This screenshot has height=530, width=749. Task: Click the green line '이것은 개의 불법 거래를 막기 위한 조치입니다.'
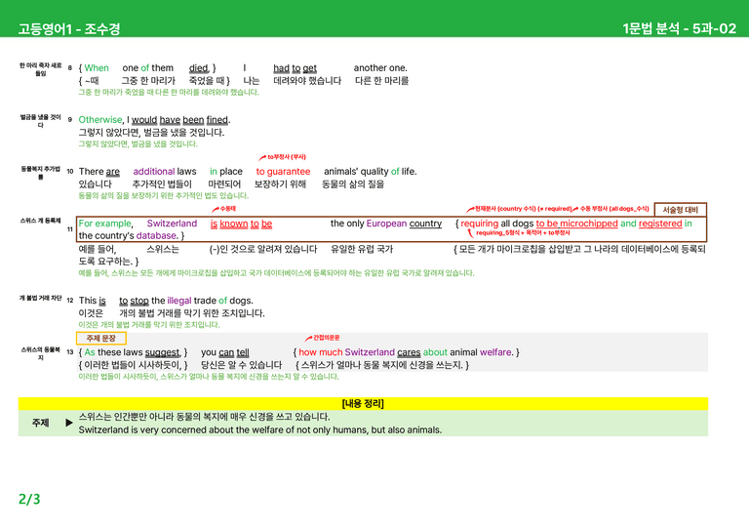(x=149, y=324)
